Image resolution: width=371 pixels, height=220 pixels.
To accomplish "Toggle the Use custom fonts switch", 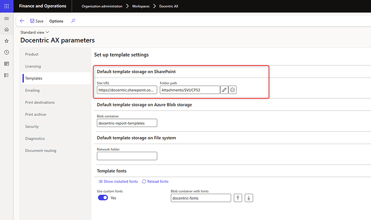I will (103, 198).
